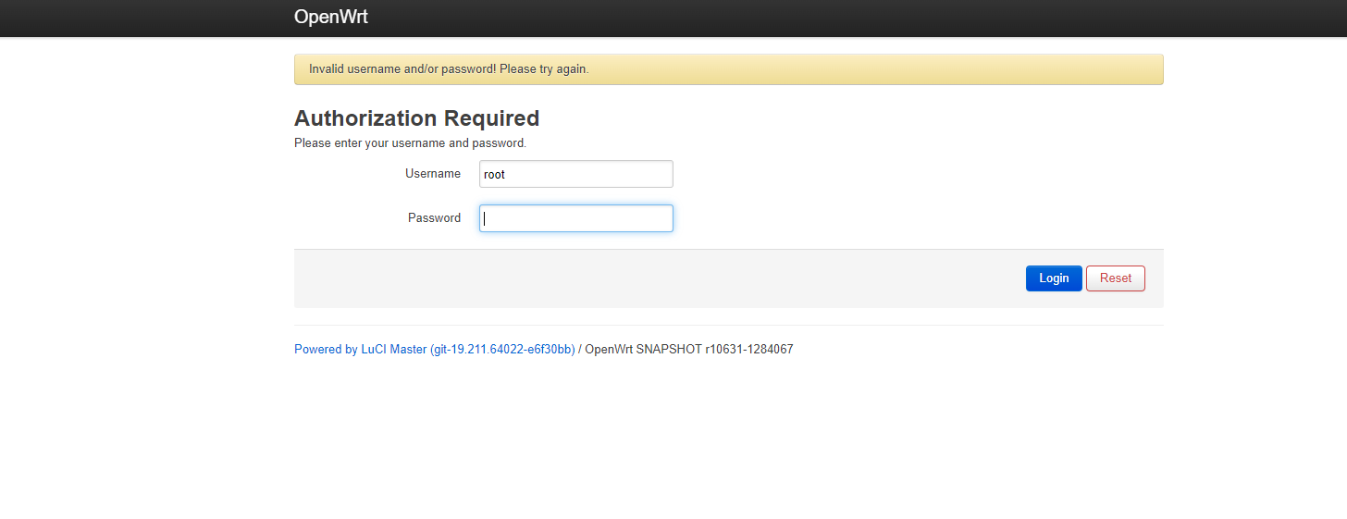
Task: Click the Username label
Action: click(433, 174)
